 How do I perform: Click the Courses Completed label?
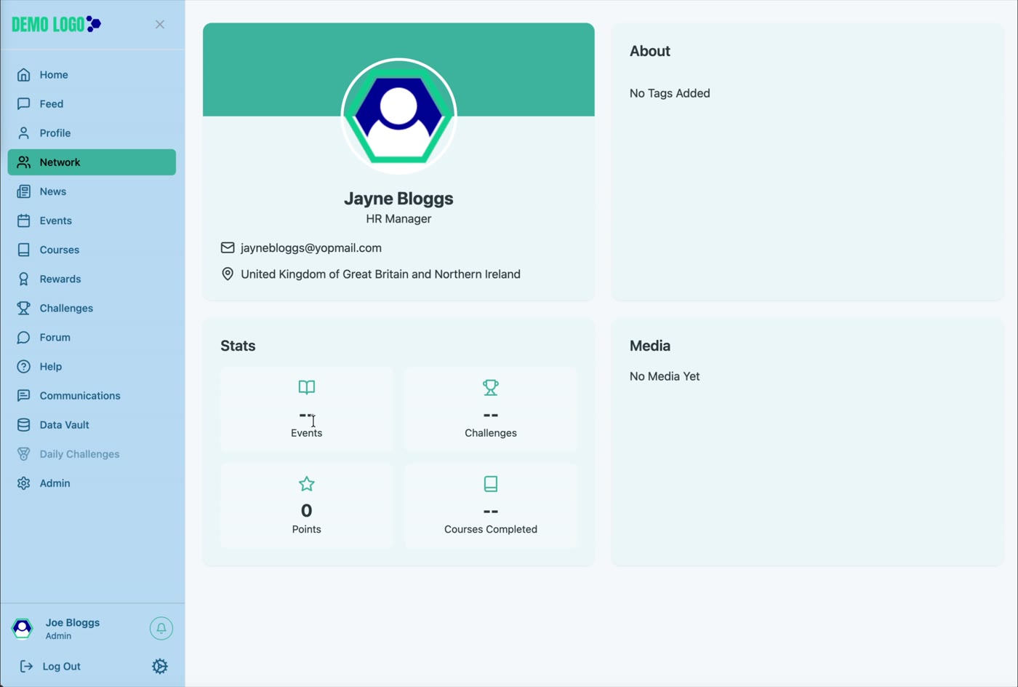pos(491,529)
